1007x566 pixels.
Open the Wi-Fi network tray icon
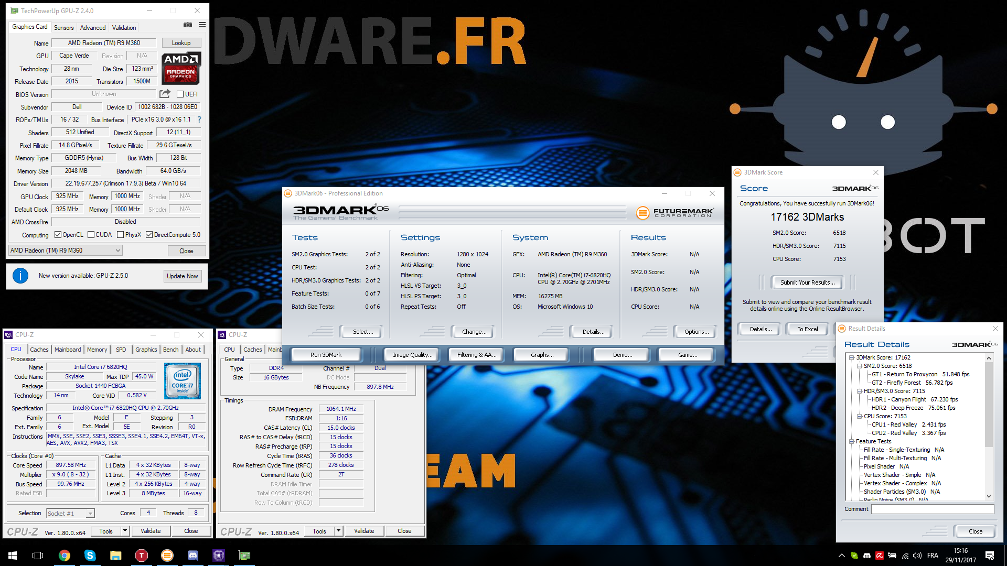905,556
